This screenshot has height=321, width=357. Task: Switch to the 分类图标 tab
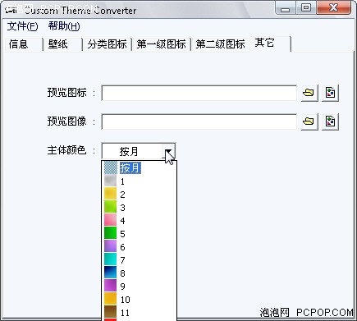pos(108,44)
